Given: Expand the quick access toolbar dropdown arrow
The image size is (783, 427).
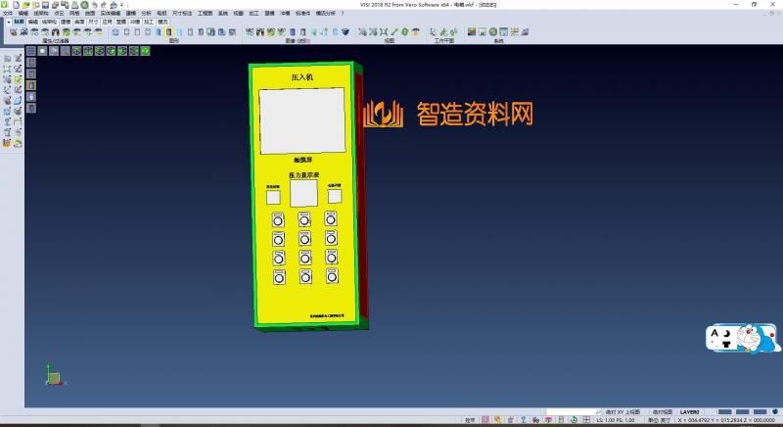Looking at the screenshot, I should coord(121,5).
